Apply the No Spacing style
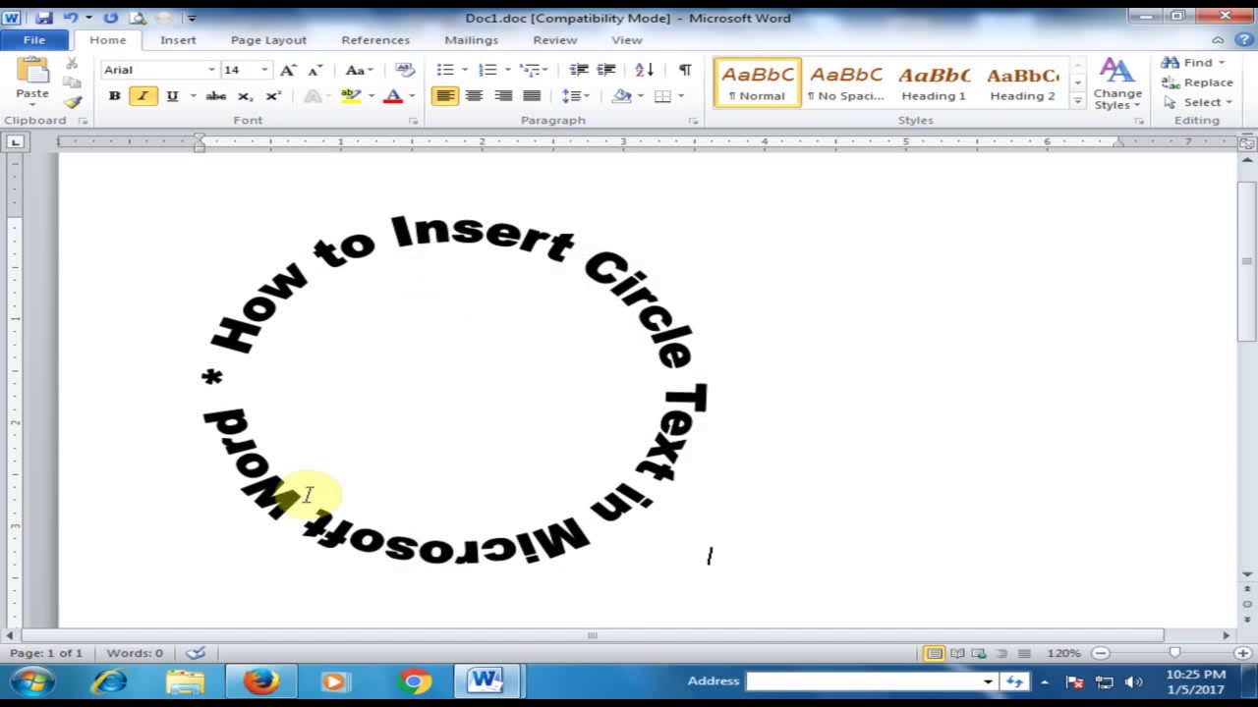The width and height of the screenshot is (1258, 707). [845, 82]
